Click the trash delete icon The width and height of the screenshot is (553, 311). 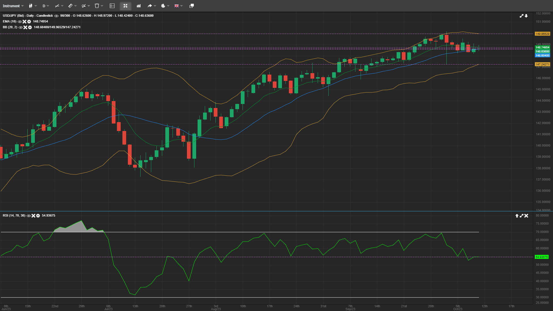click(97, 6)
